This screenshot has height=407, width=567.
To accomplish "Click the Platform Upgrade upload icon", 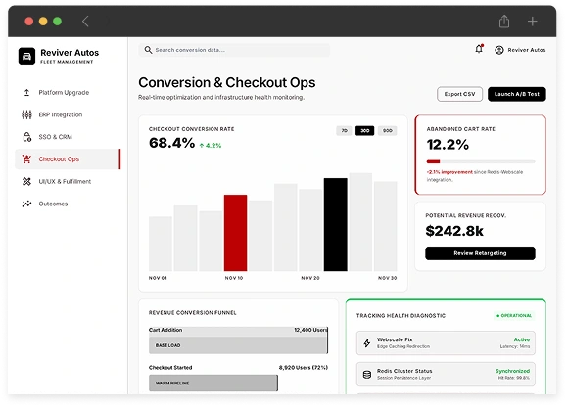I will tap(26, 92).
